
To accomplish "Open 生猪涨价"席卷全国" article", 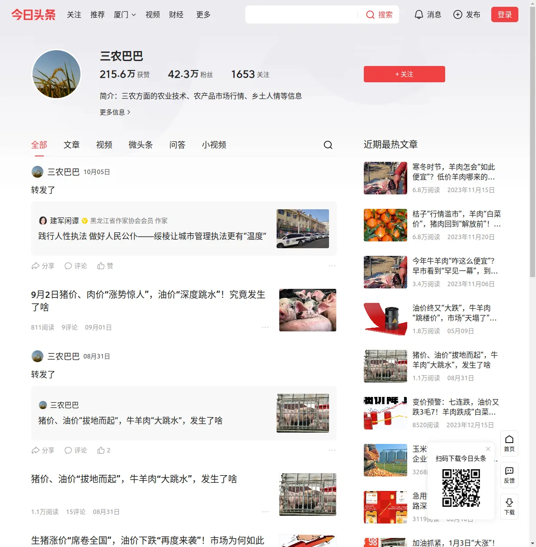I will click(x=148, y=540).
